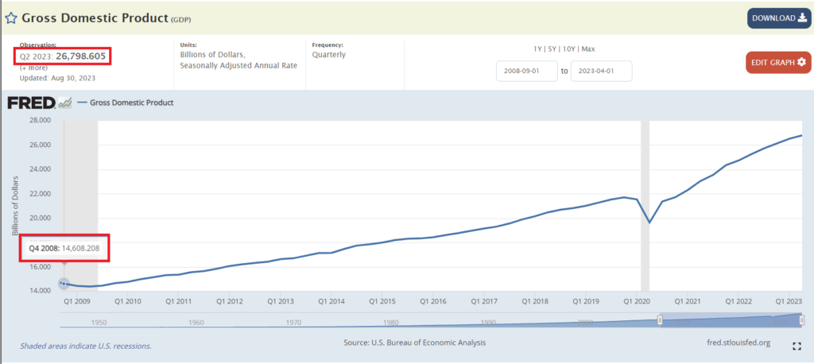Click the end date field 2023-04-01
The width and height of the screenshot is (814, 364).
tap(602, 72)
